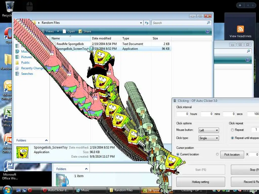Click the search magnifier in Random Files window
Viewport: 259px width, 194px height.
pos(208,22)
